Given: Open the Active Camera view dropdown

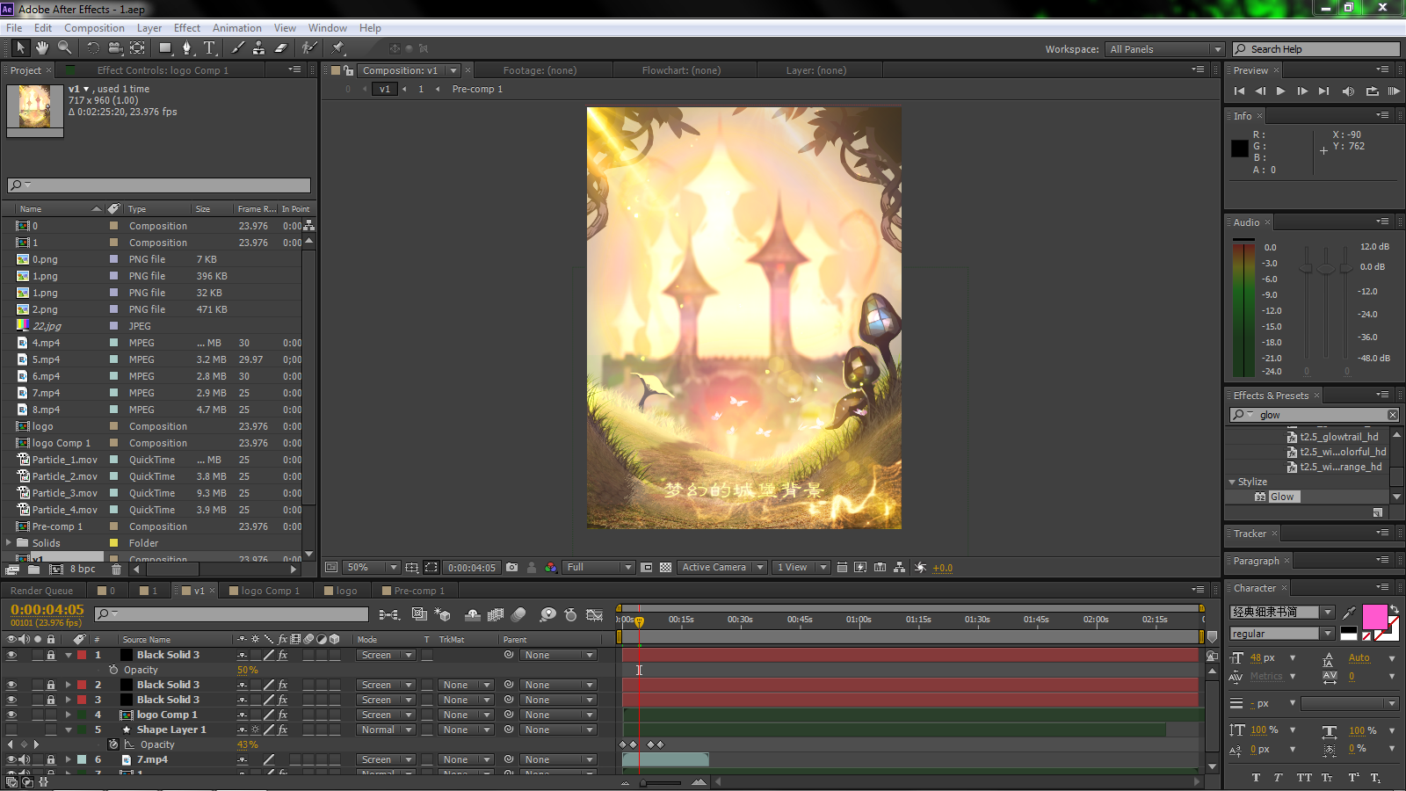Looking at the screenshot, I should tap(722, 568).
